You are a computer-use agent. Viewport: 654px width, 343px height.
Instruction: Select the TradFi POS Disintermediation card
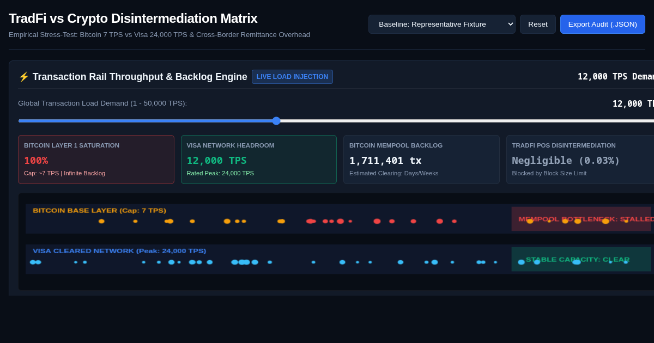tap(580, 160)
